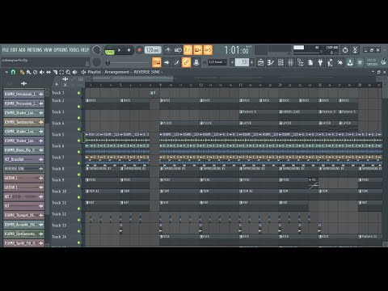The width and height of the screenshot is (388, 291).
Task: Arm the Record button
Action: coord(139,50)
